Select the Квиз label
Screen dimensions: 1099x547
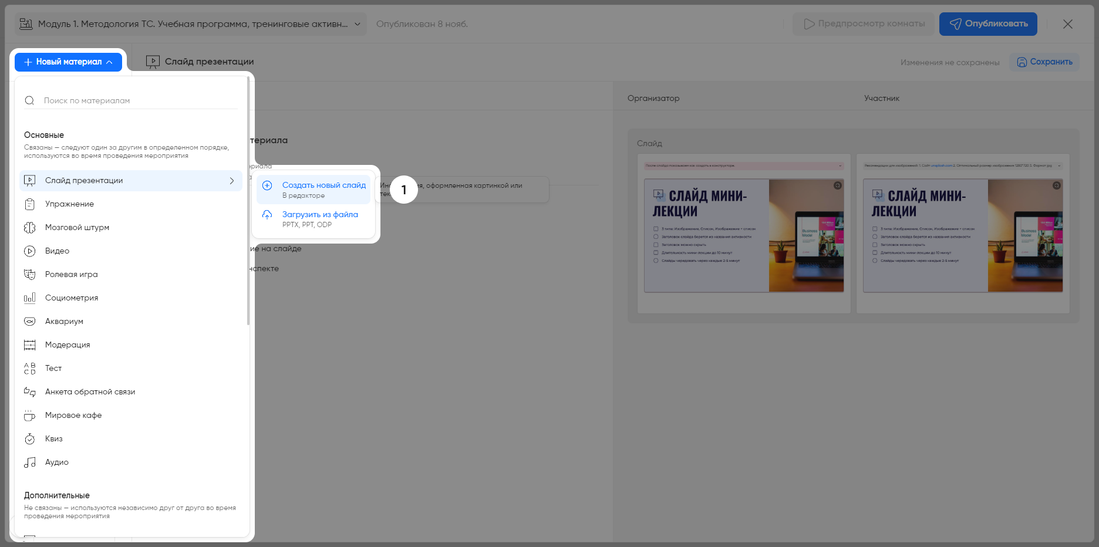click(x=54, y=438)
